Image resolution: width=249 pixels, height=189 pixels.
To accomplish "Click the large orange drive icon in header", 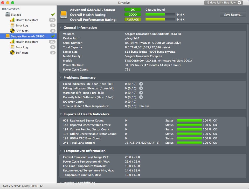I will click(64, 15).
